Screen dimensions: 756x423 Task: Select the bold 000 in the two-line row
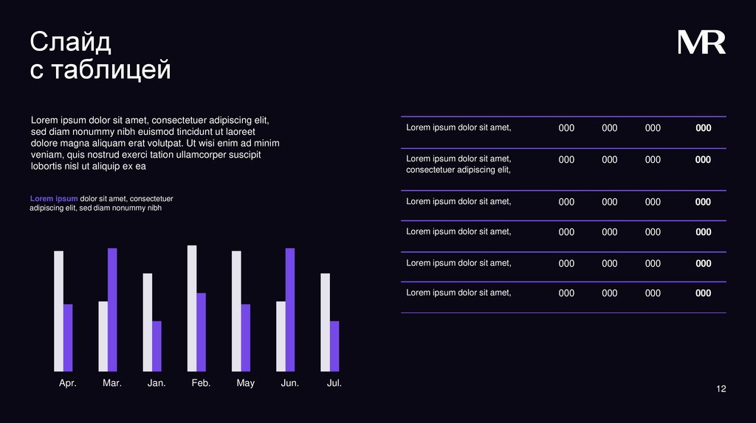tap(703, 160)
